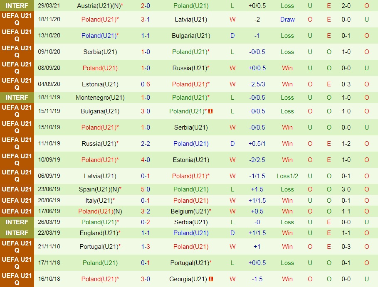Image resolution: width=378 pixels, height=287 pixels.
Task: Click the -2/2.5 handicap value
Action: pyautogui.click(x=257, y=160)
